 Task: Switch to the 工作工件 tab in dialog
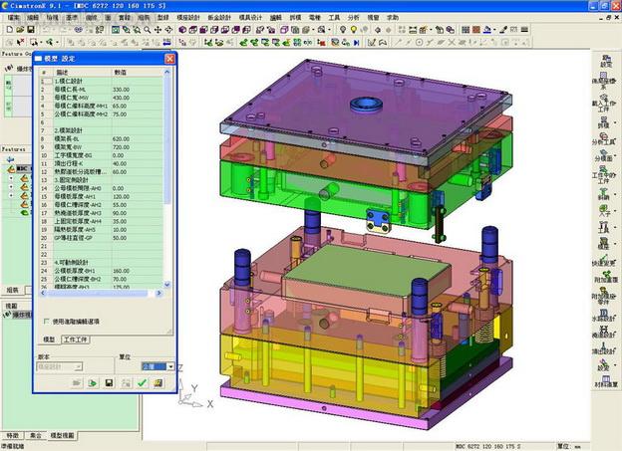click(76, 339)
